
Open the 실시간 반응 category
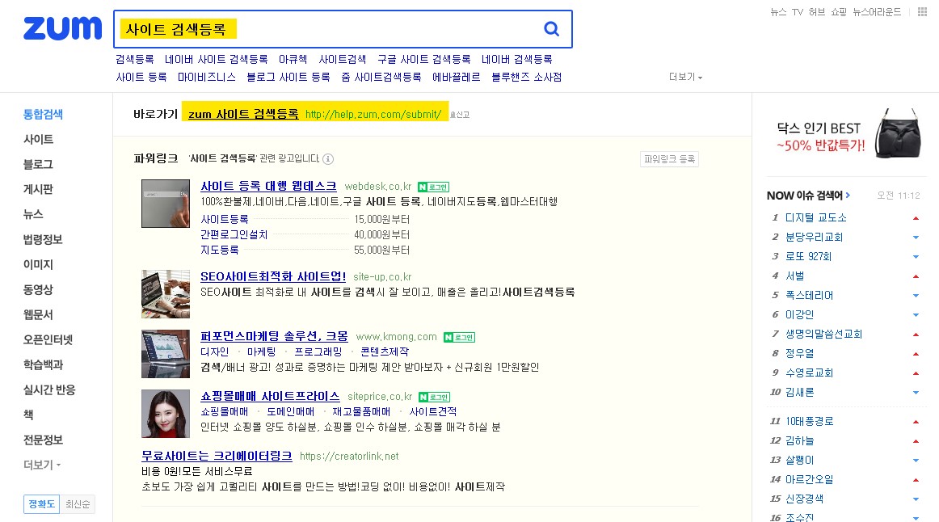coord(49,389)
